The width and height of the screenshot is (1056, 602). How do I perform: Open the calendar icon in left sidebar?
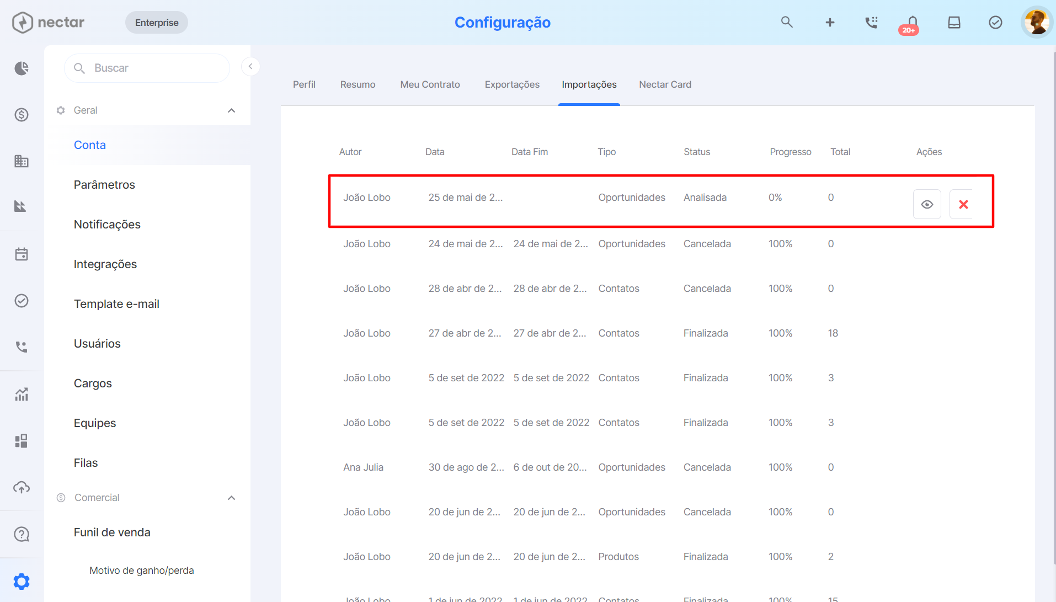[x=22, y=254]
